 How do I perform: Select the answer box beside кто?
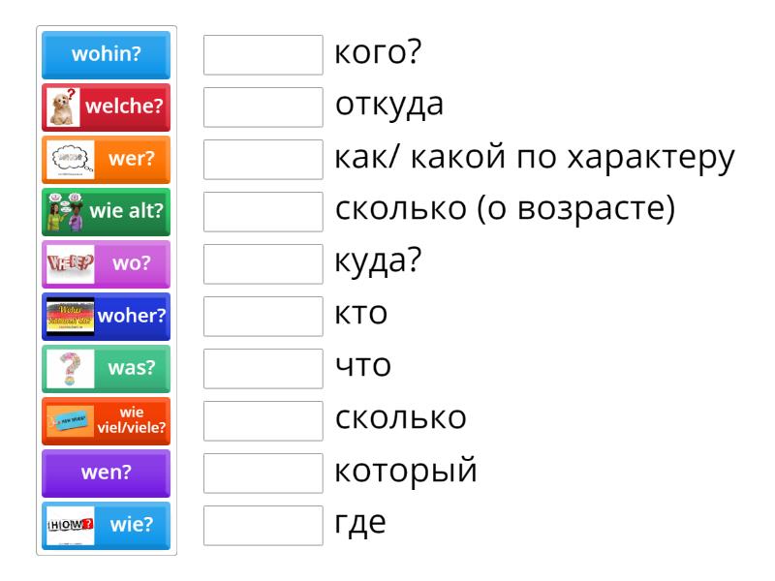[x=263, y=317]
